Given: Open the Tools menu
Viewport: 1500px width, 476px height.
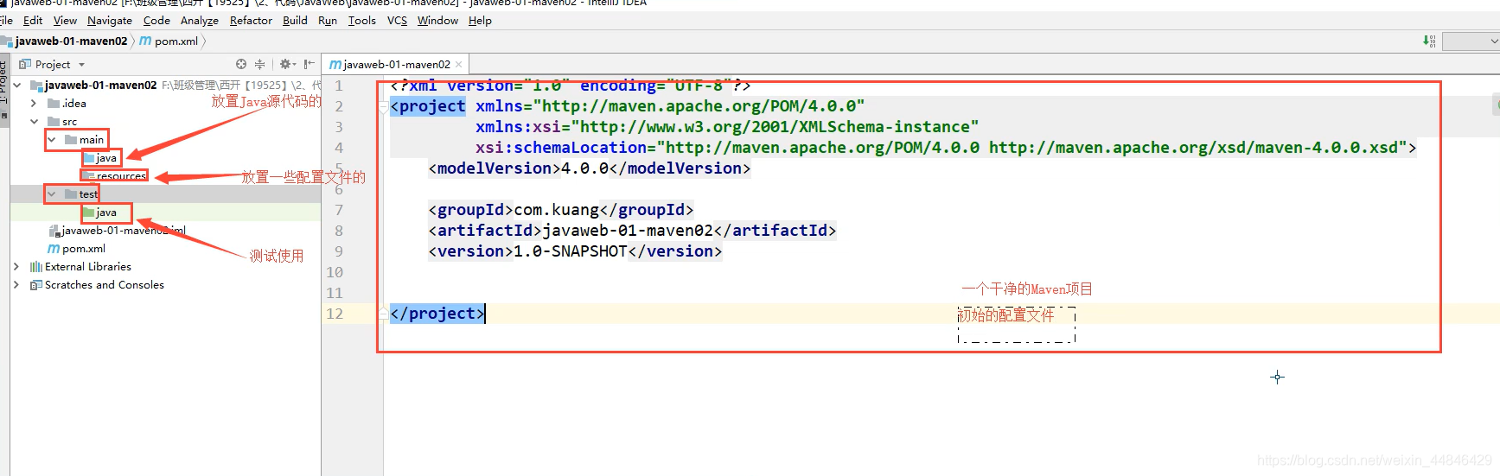Looking at the screenshot, I should tap(362, 20).
